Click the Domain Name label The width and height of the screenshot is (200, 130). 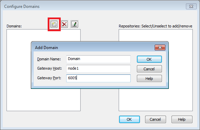click(x=49, y=59)
